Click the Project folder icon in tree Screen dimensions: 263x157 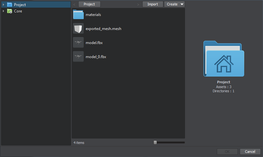coord(10,5)
